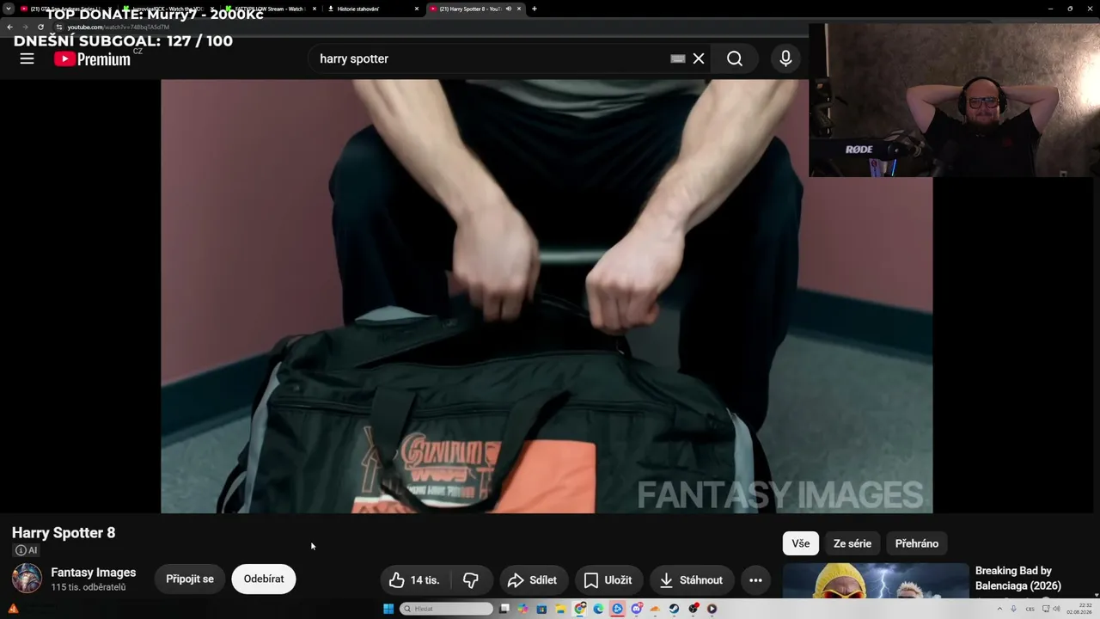Launch Microsoft Edge from the taskbar
1100x619 pixels.
(x=599, y=609)
